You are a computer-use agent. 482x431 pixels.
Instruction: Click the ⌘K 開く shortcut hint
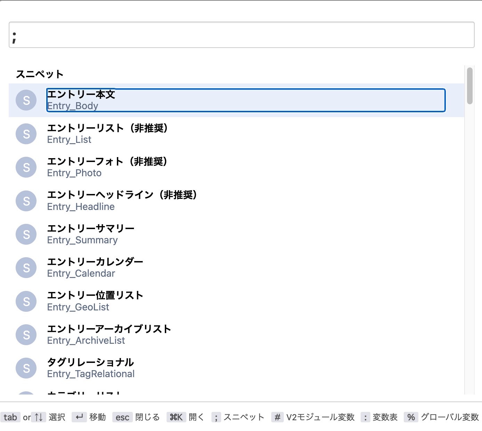pos(185,417)
